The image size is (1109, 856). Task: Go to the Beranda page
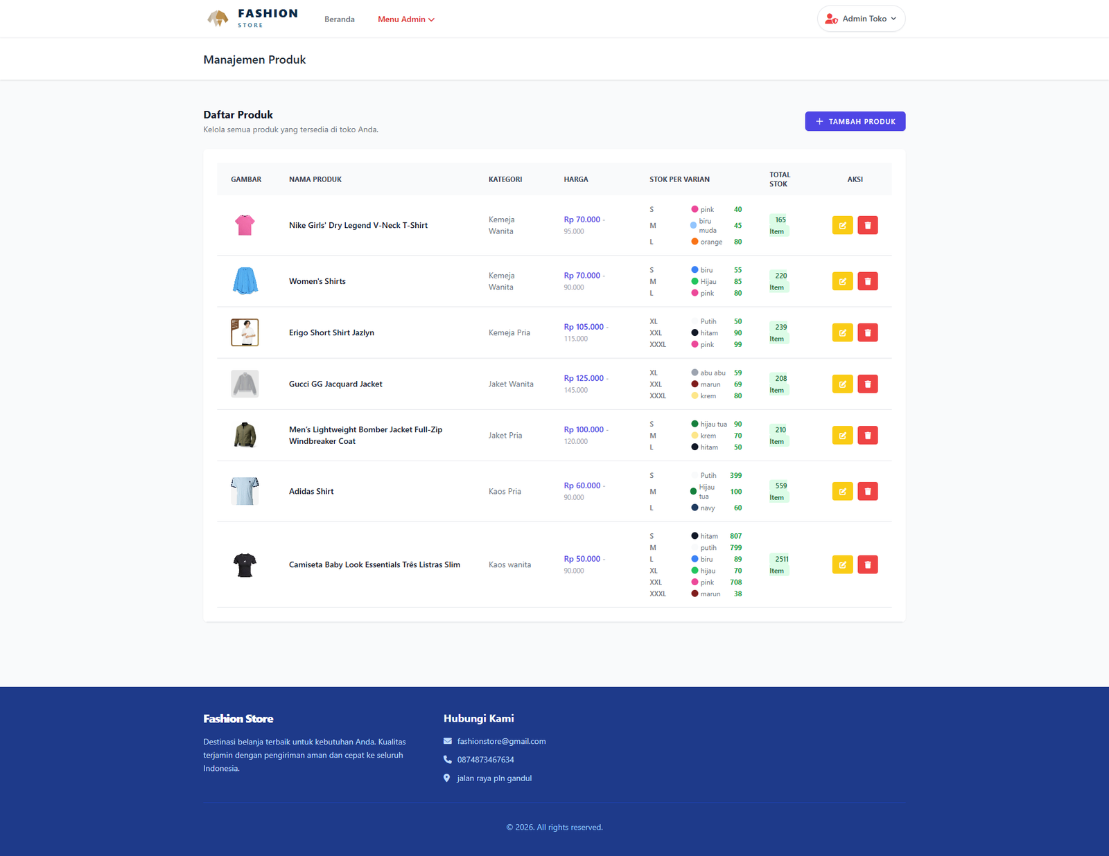pyautogui.click(x=340, y=19)
